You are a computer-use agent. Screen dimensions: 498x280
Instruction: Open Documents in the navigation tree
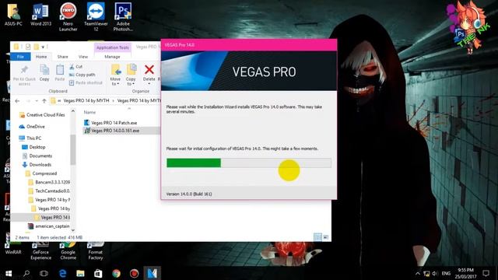[37, 156]
